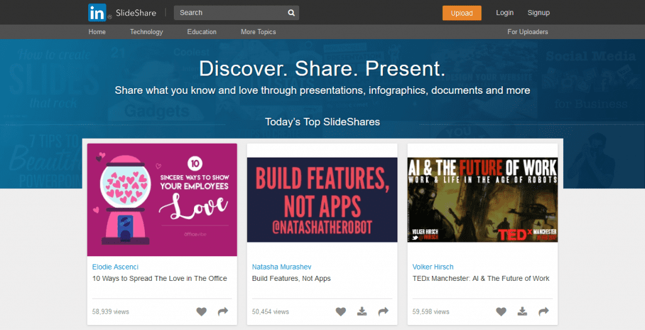Image resolution: width=645 pixels, height=330 pixels.
Task: Click the orange Upload button
Action: pyautogui.click(x=462, y=13)
